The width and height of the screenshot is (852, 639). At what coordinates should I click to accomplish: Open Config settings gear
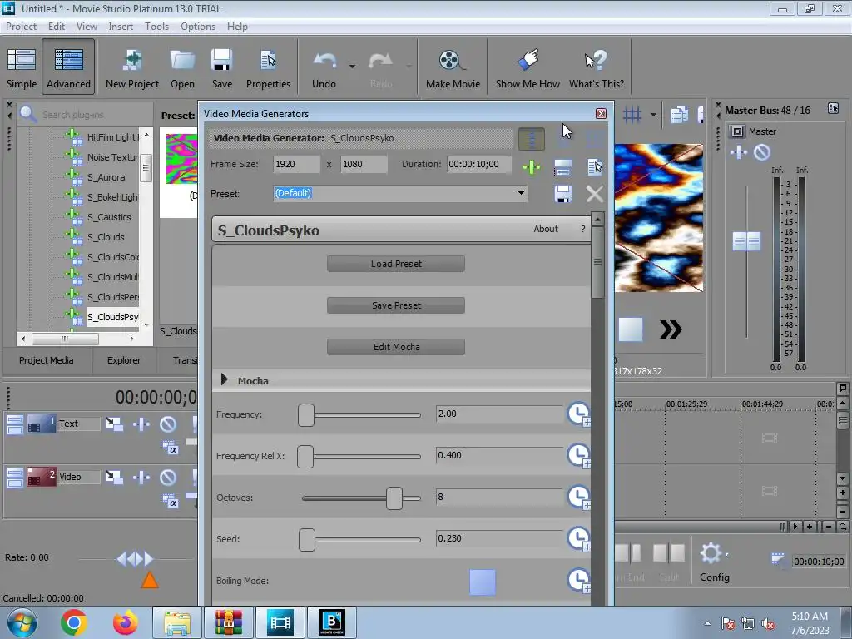pyautogui.click(x=714, y=562)
